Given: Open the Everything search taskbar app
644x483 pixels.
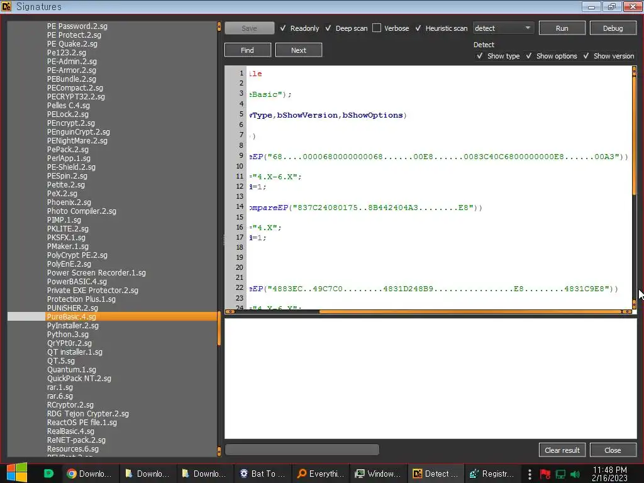Looking at the screenshot, I should click(320, 474).
